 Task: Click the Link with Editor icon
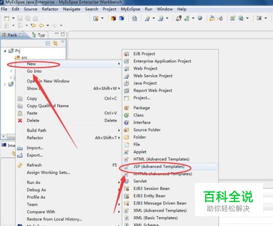pyautogui.click(x=55, y=43)
